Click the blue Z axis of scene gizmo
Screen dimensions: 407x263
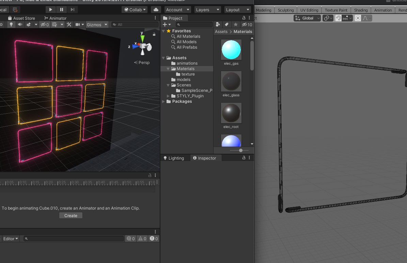coord(135,47)
